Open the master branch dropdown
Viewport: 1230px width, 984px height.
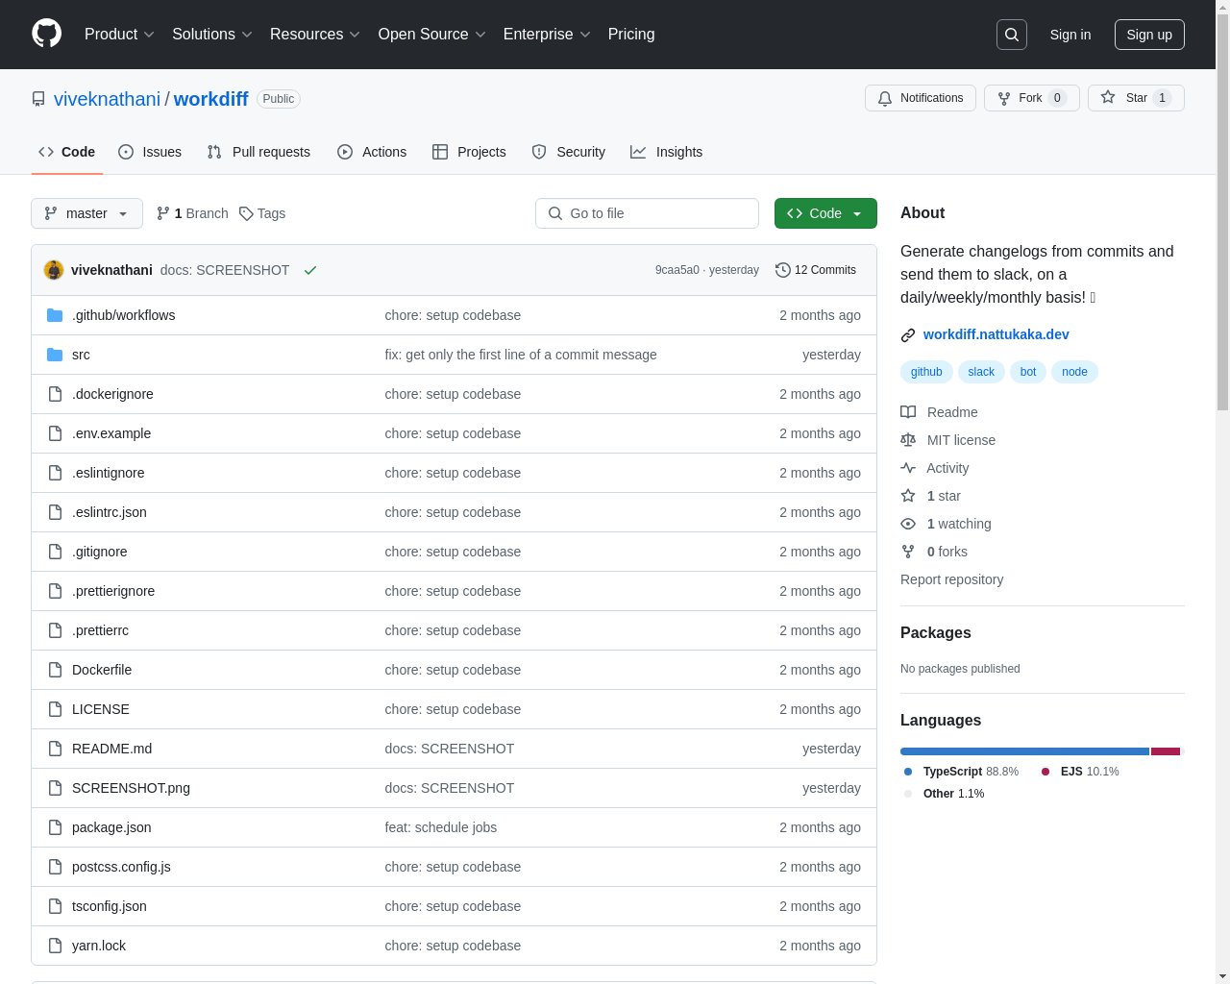coord(86,213)
